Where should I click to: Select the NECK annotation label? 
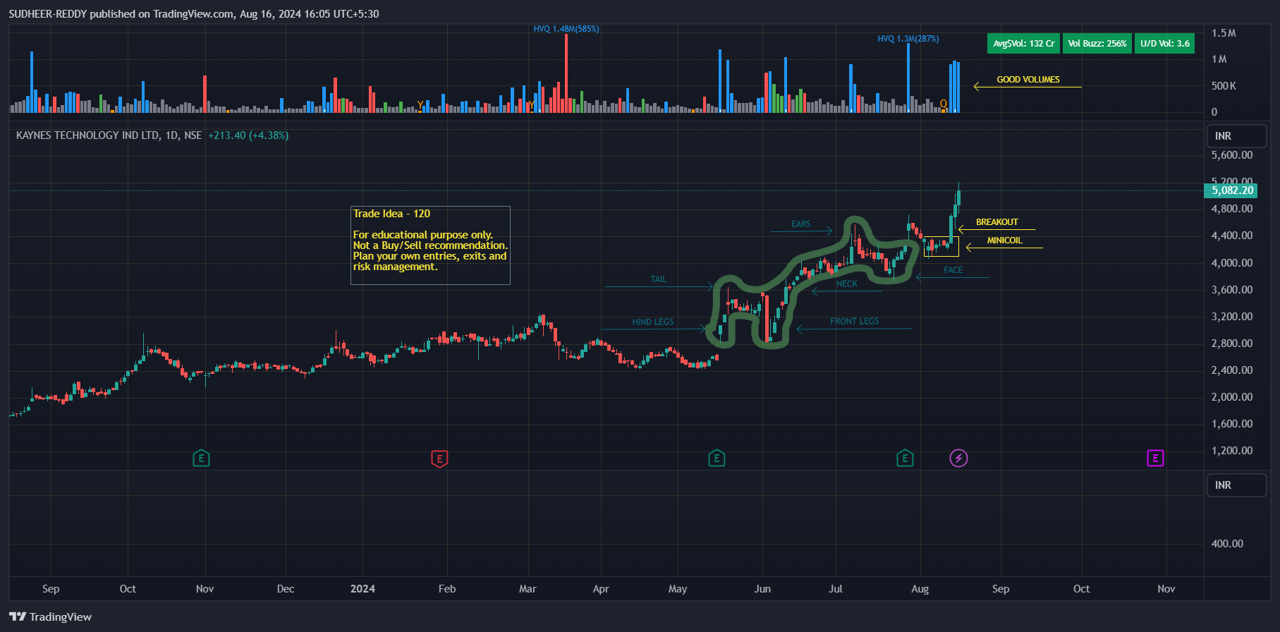[847, 284]
